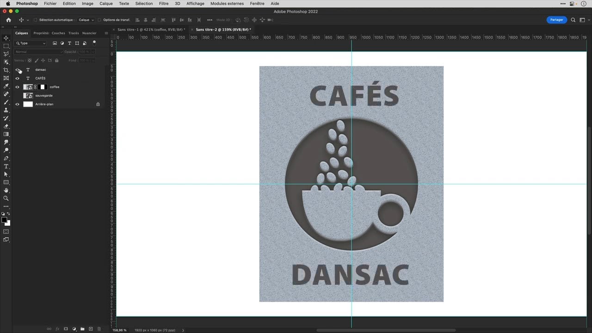Click the Partager button
The height and width of the screenshot is (333, 592).
pyautogui.click(x=557, y=20)
